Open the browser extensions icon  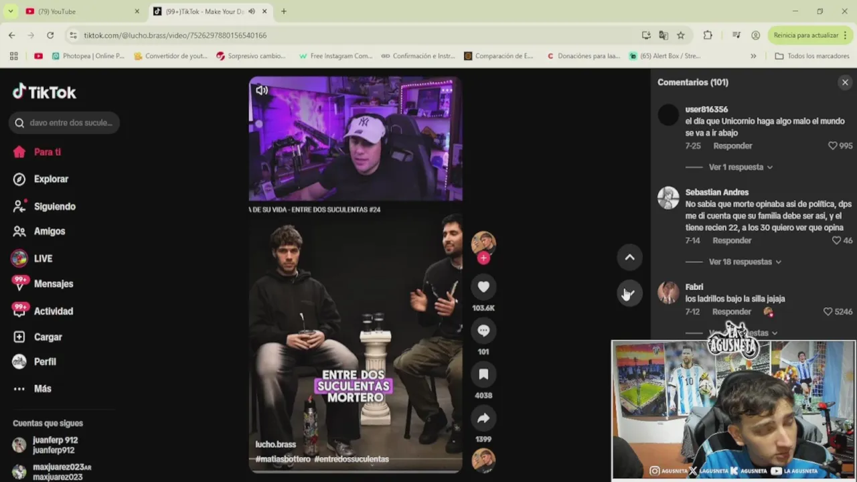pyautogui.click(x=708, y=35)
